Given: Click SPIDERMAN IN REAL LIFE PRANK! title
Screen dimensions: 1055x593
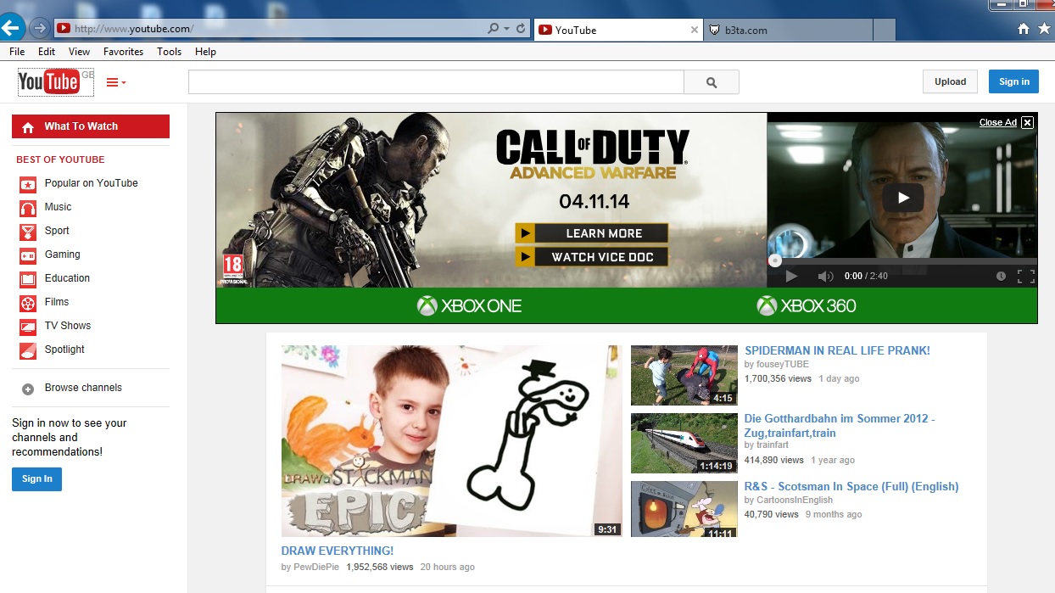Looking at the screenshot, I should [x=837, y=350].
